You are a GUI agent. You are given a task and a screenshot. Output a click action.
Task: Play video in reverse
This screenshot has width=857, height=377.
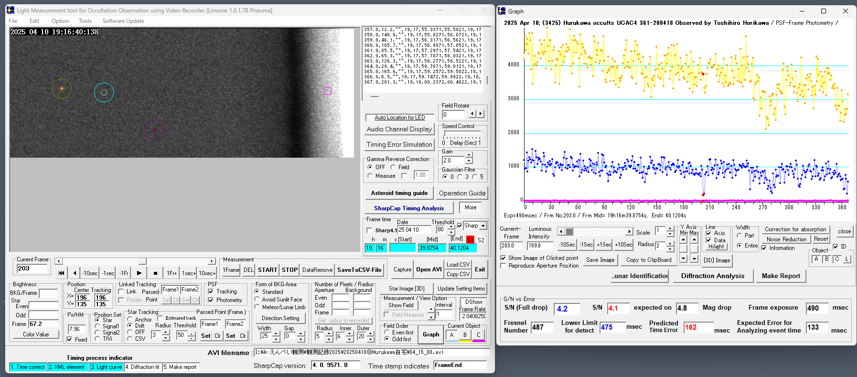(75, 273)
